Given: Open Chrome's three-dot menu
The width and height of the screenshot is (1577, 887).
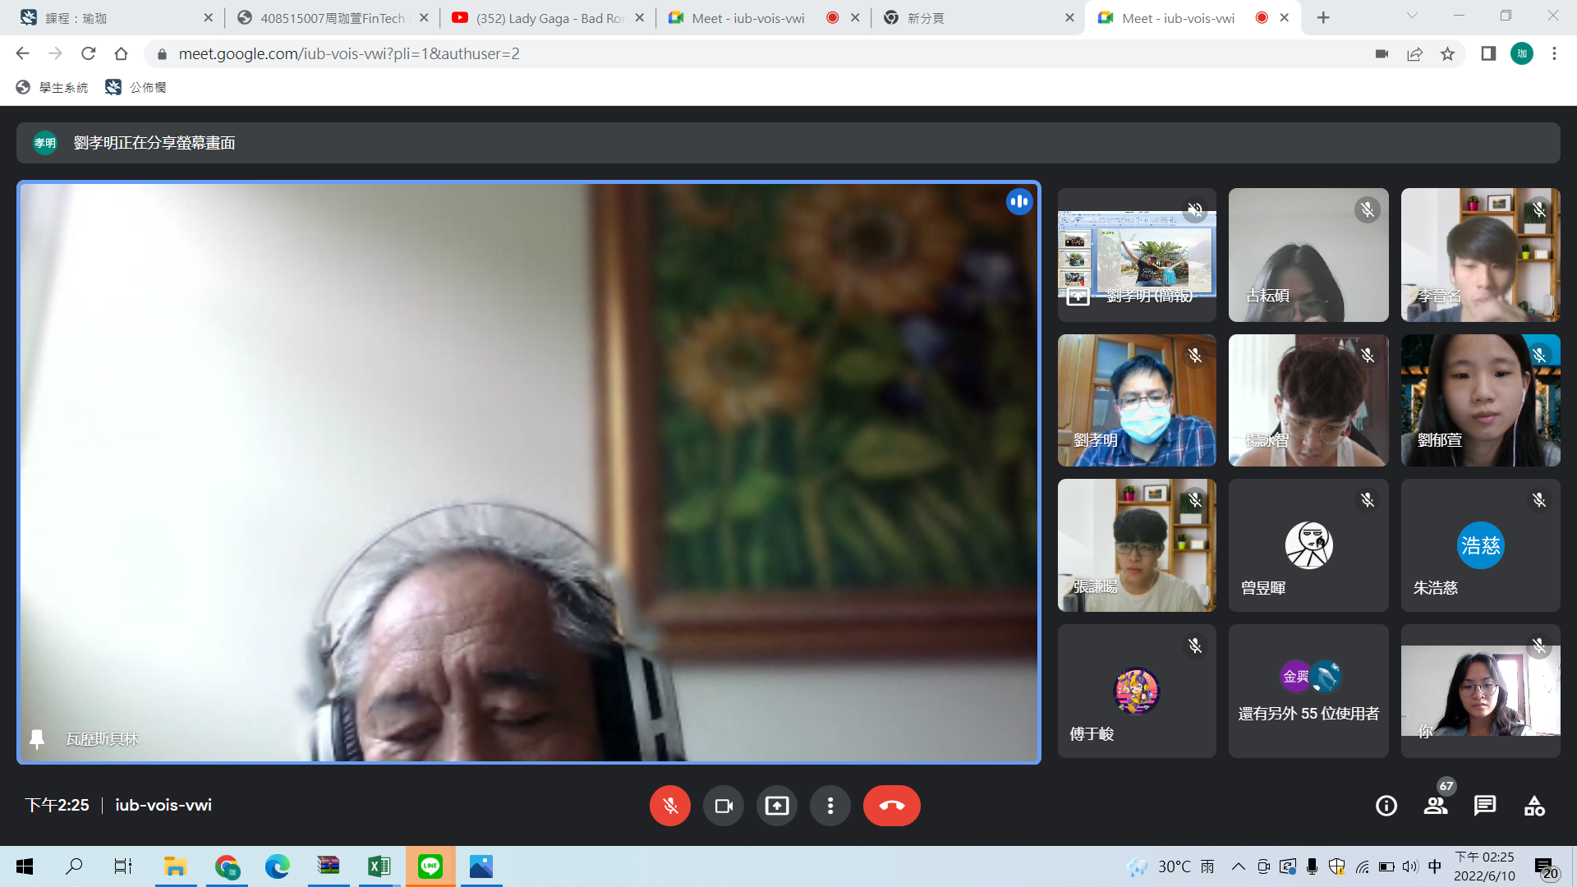Looking at the screenshot, I should click(x=1553, y=53).
